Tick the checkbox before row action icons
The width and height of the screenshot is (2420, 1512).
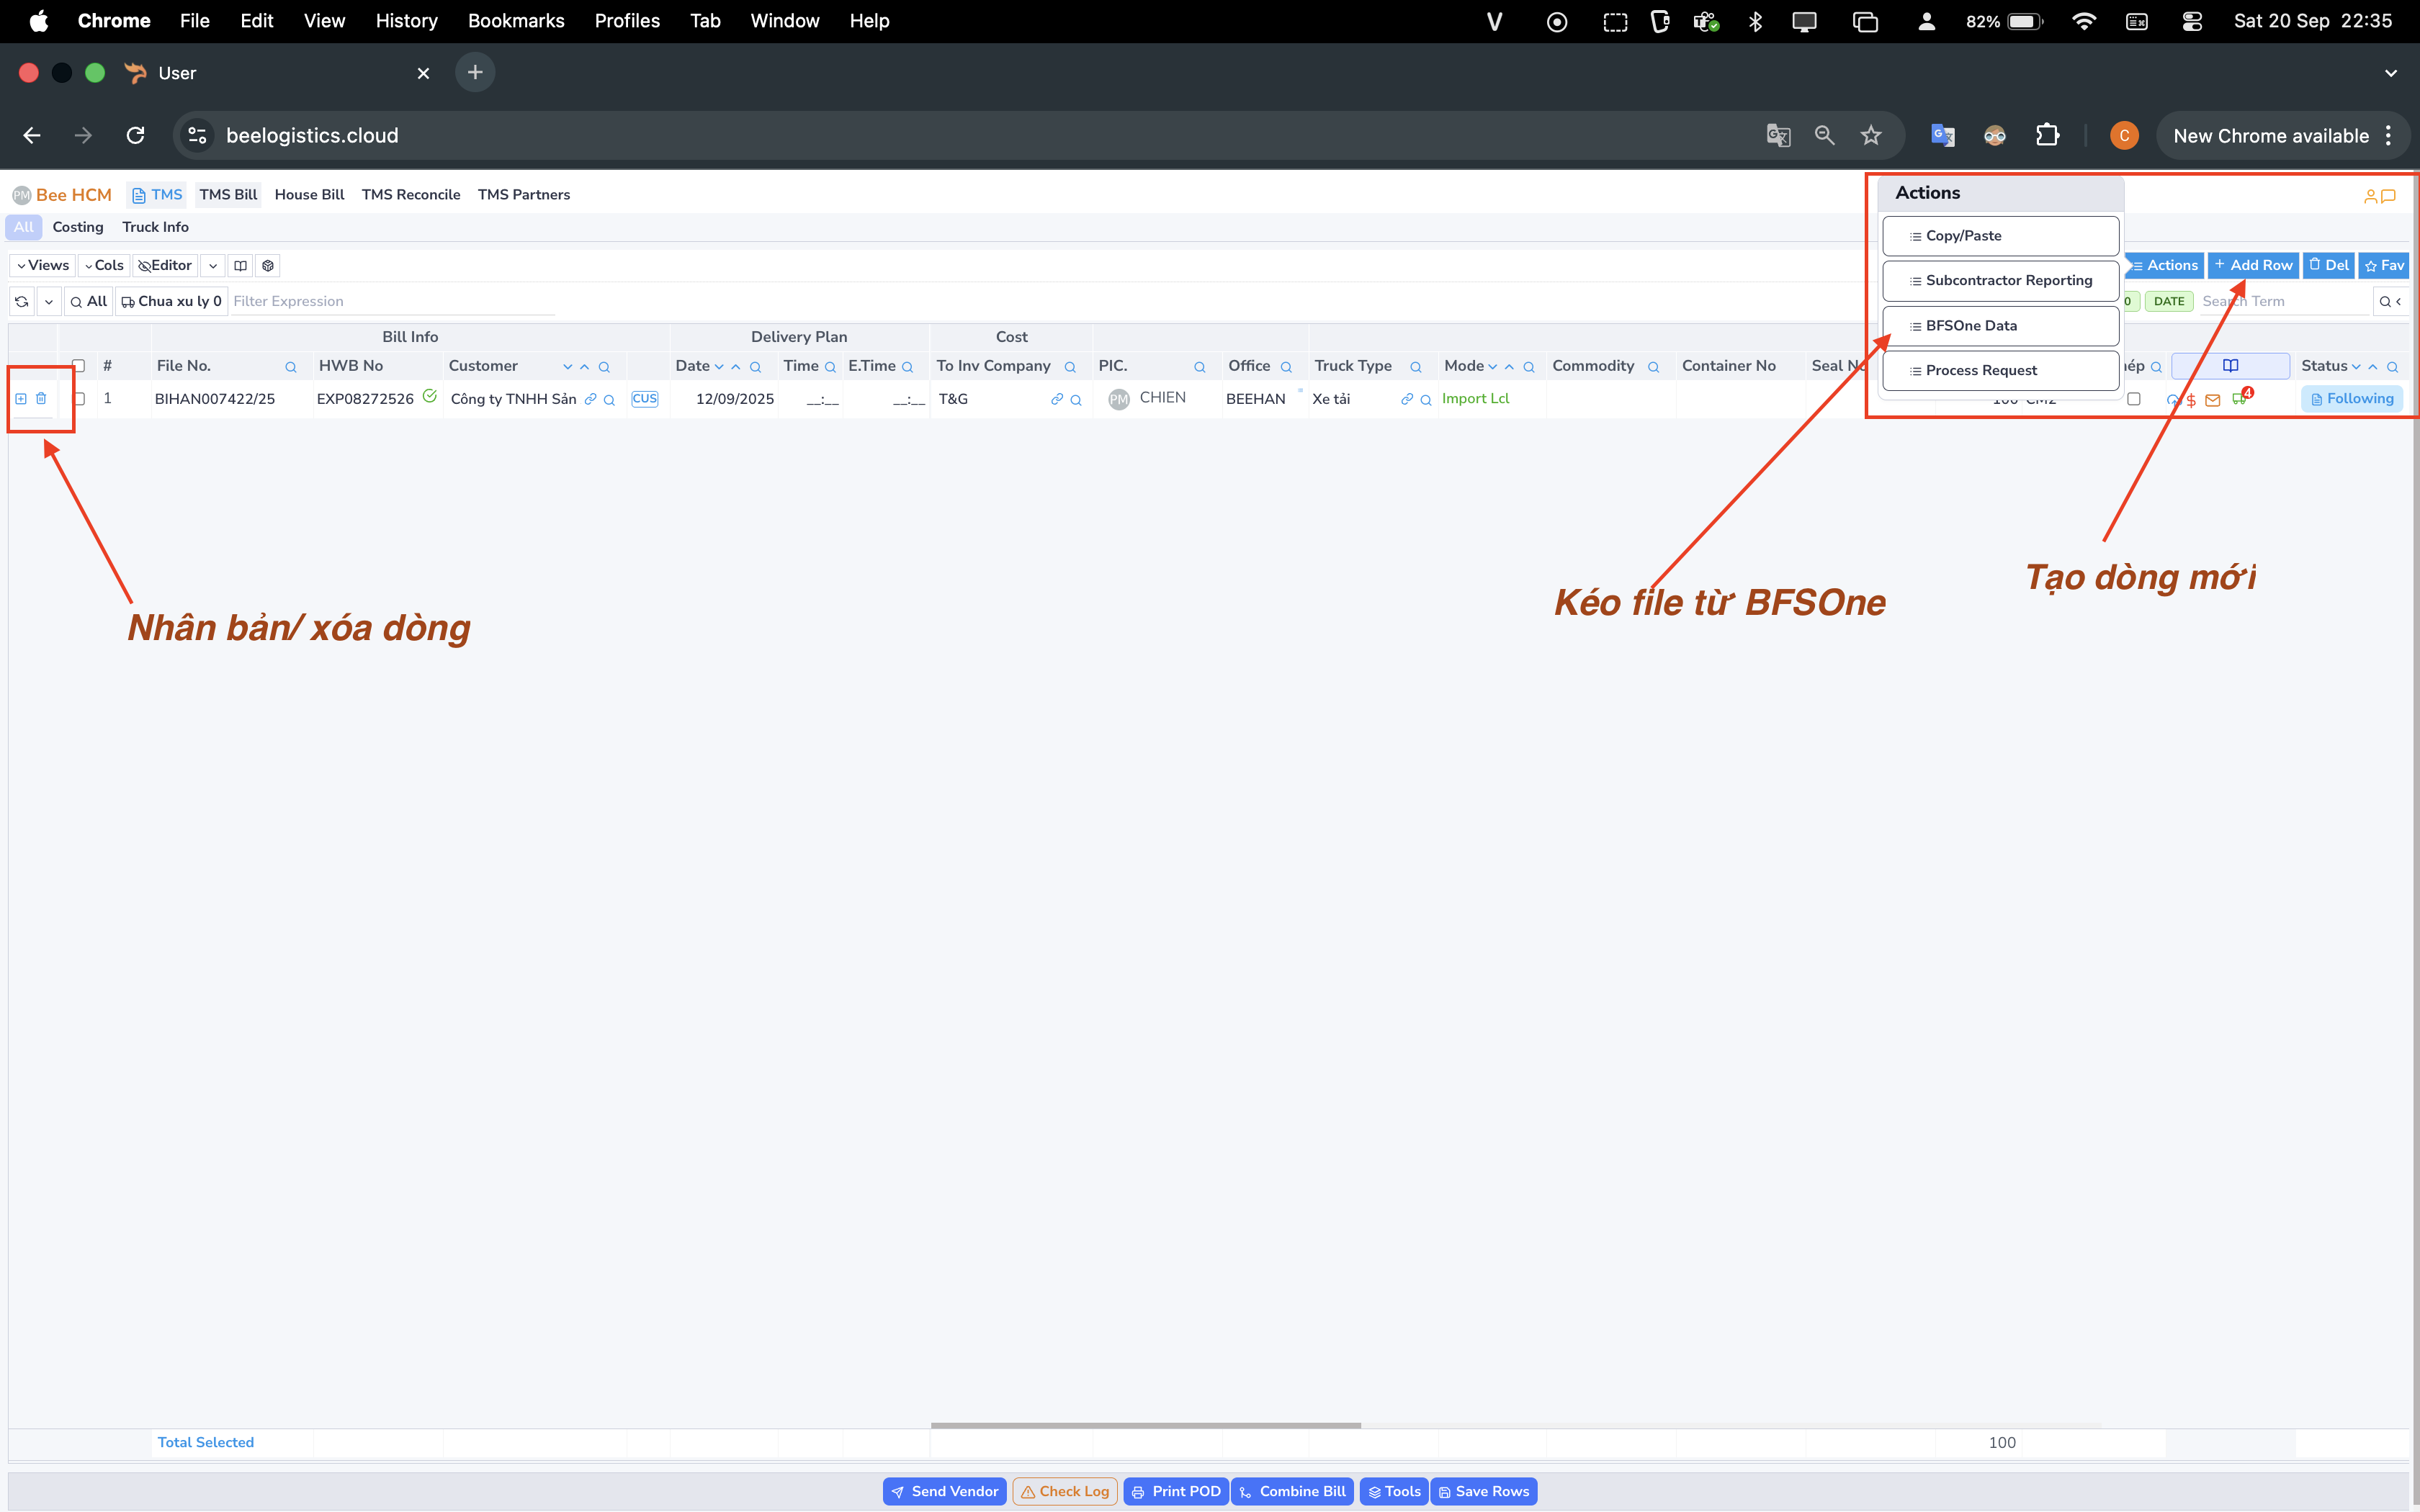coord(2133,399)
